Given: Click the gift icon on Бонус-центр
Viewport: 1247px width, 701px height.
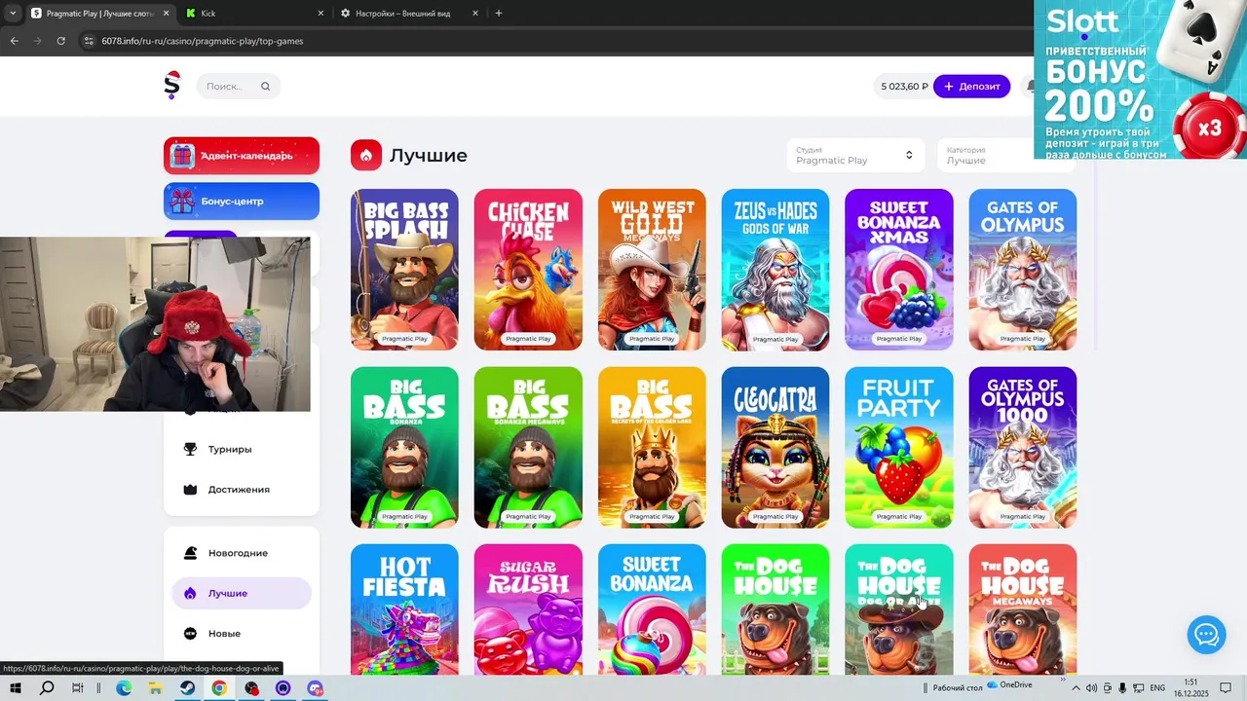Looking at the screenshot, I should coord(182,202).
